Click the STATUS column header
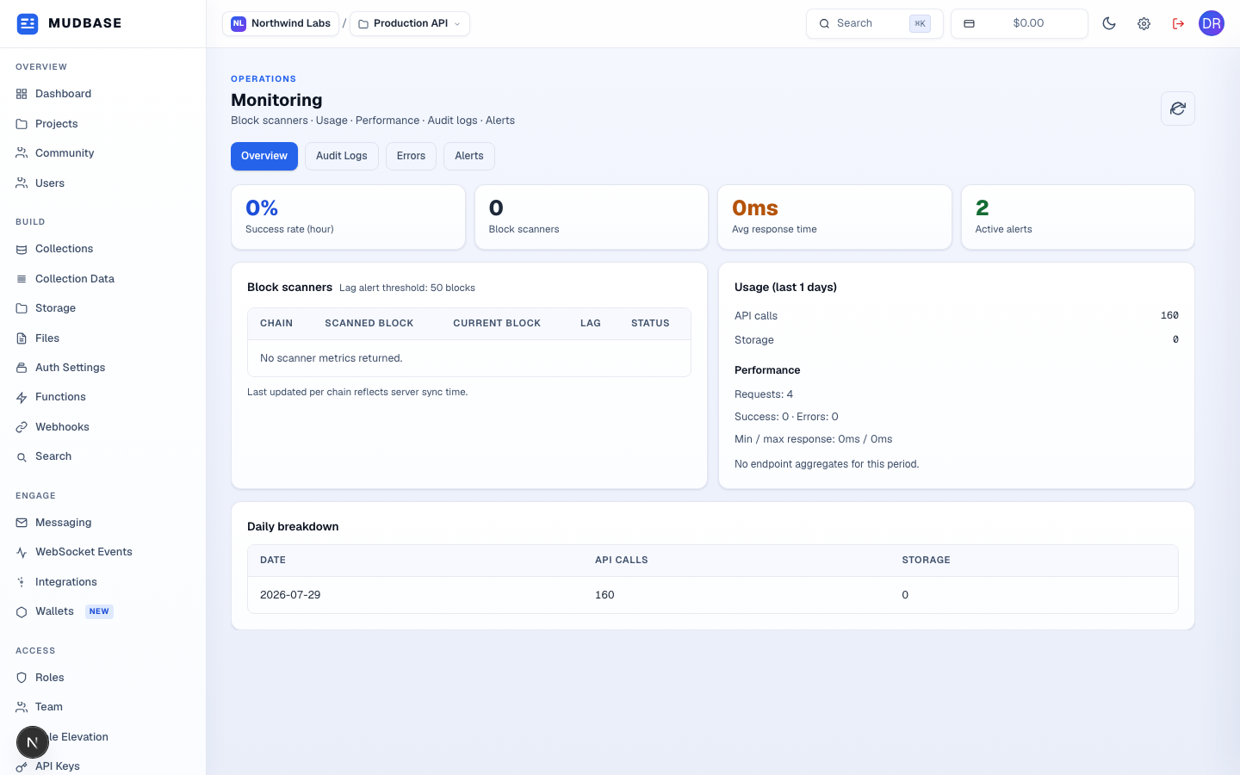 (650, 324)
